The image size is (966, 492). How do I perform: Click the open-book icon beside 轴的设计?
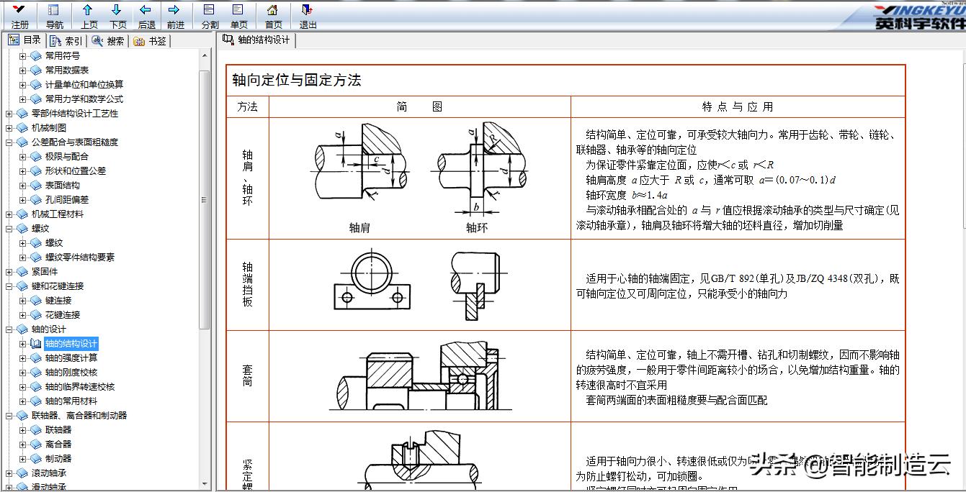click(22, 329)
